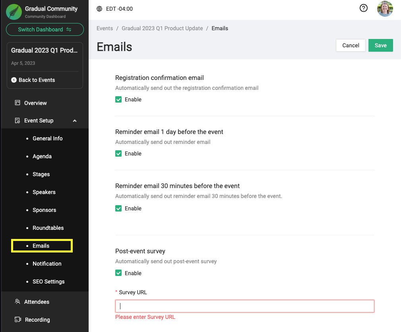
Task: Uncheck the Post-event survey Enable checkbox
Action: 118,273
